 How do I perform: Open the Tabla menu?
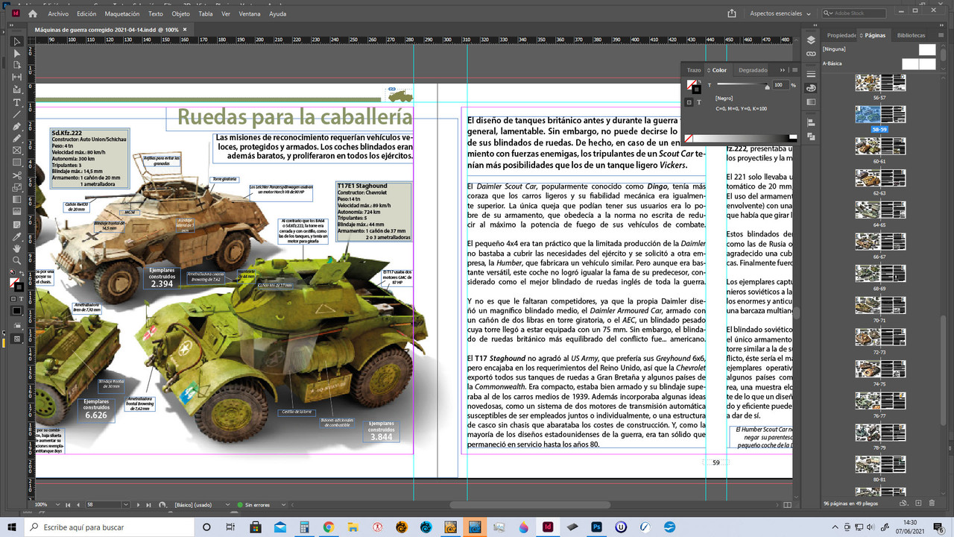(x=206, y=13)
